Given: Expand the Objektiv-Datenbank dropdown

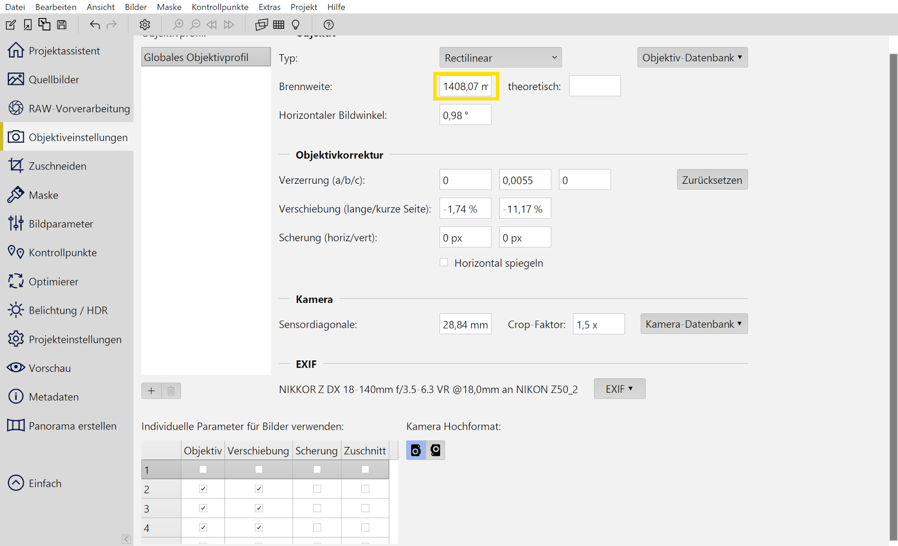Looking at the screenshot, I should pos(692,58).
